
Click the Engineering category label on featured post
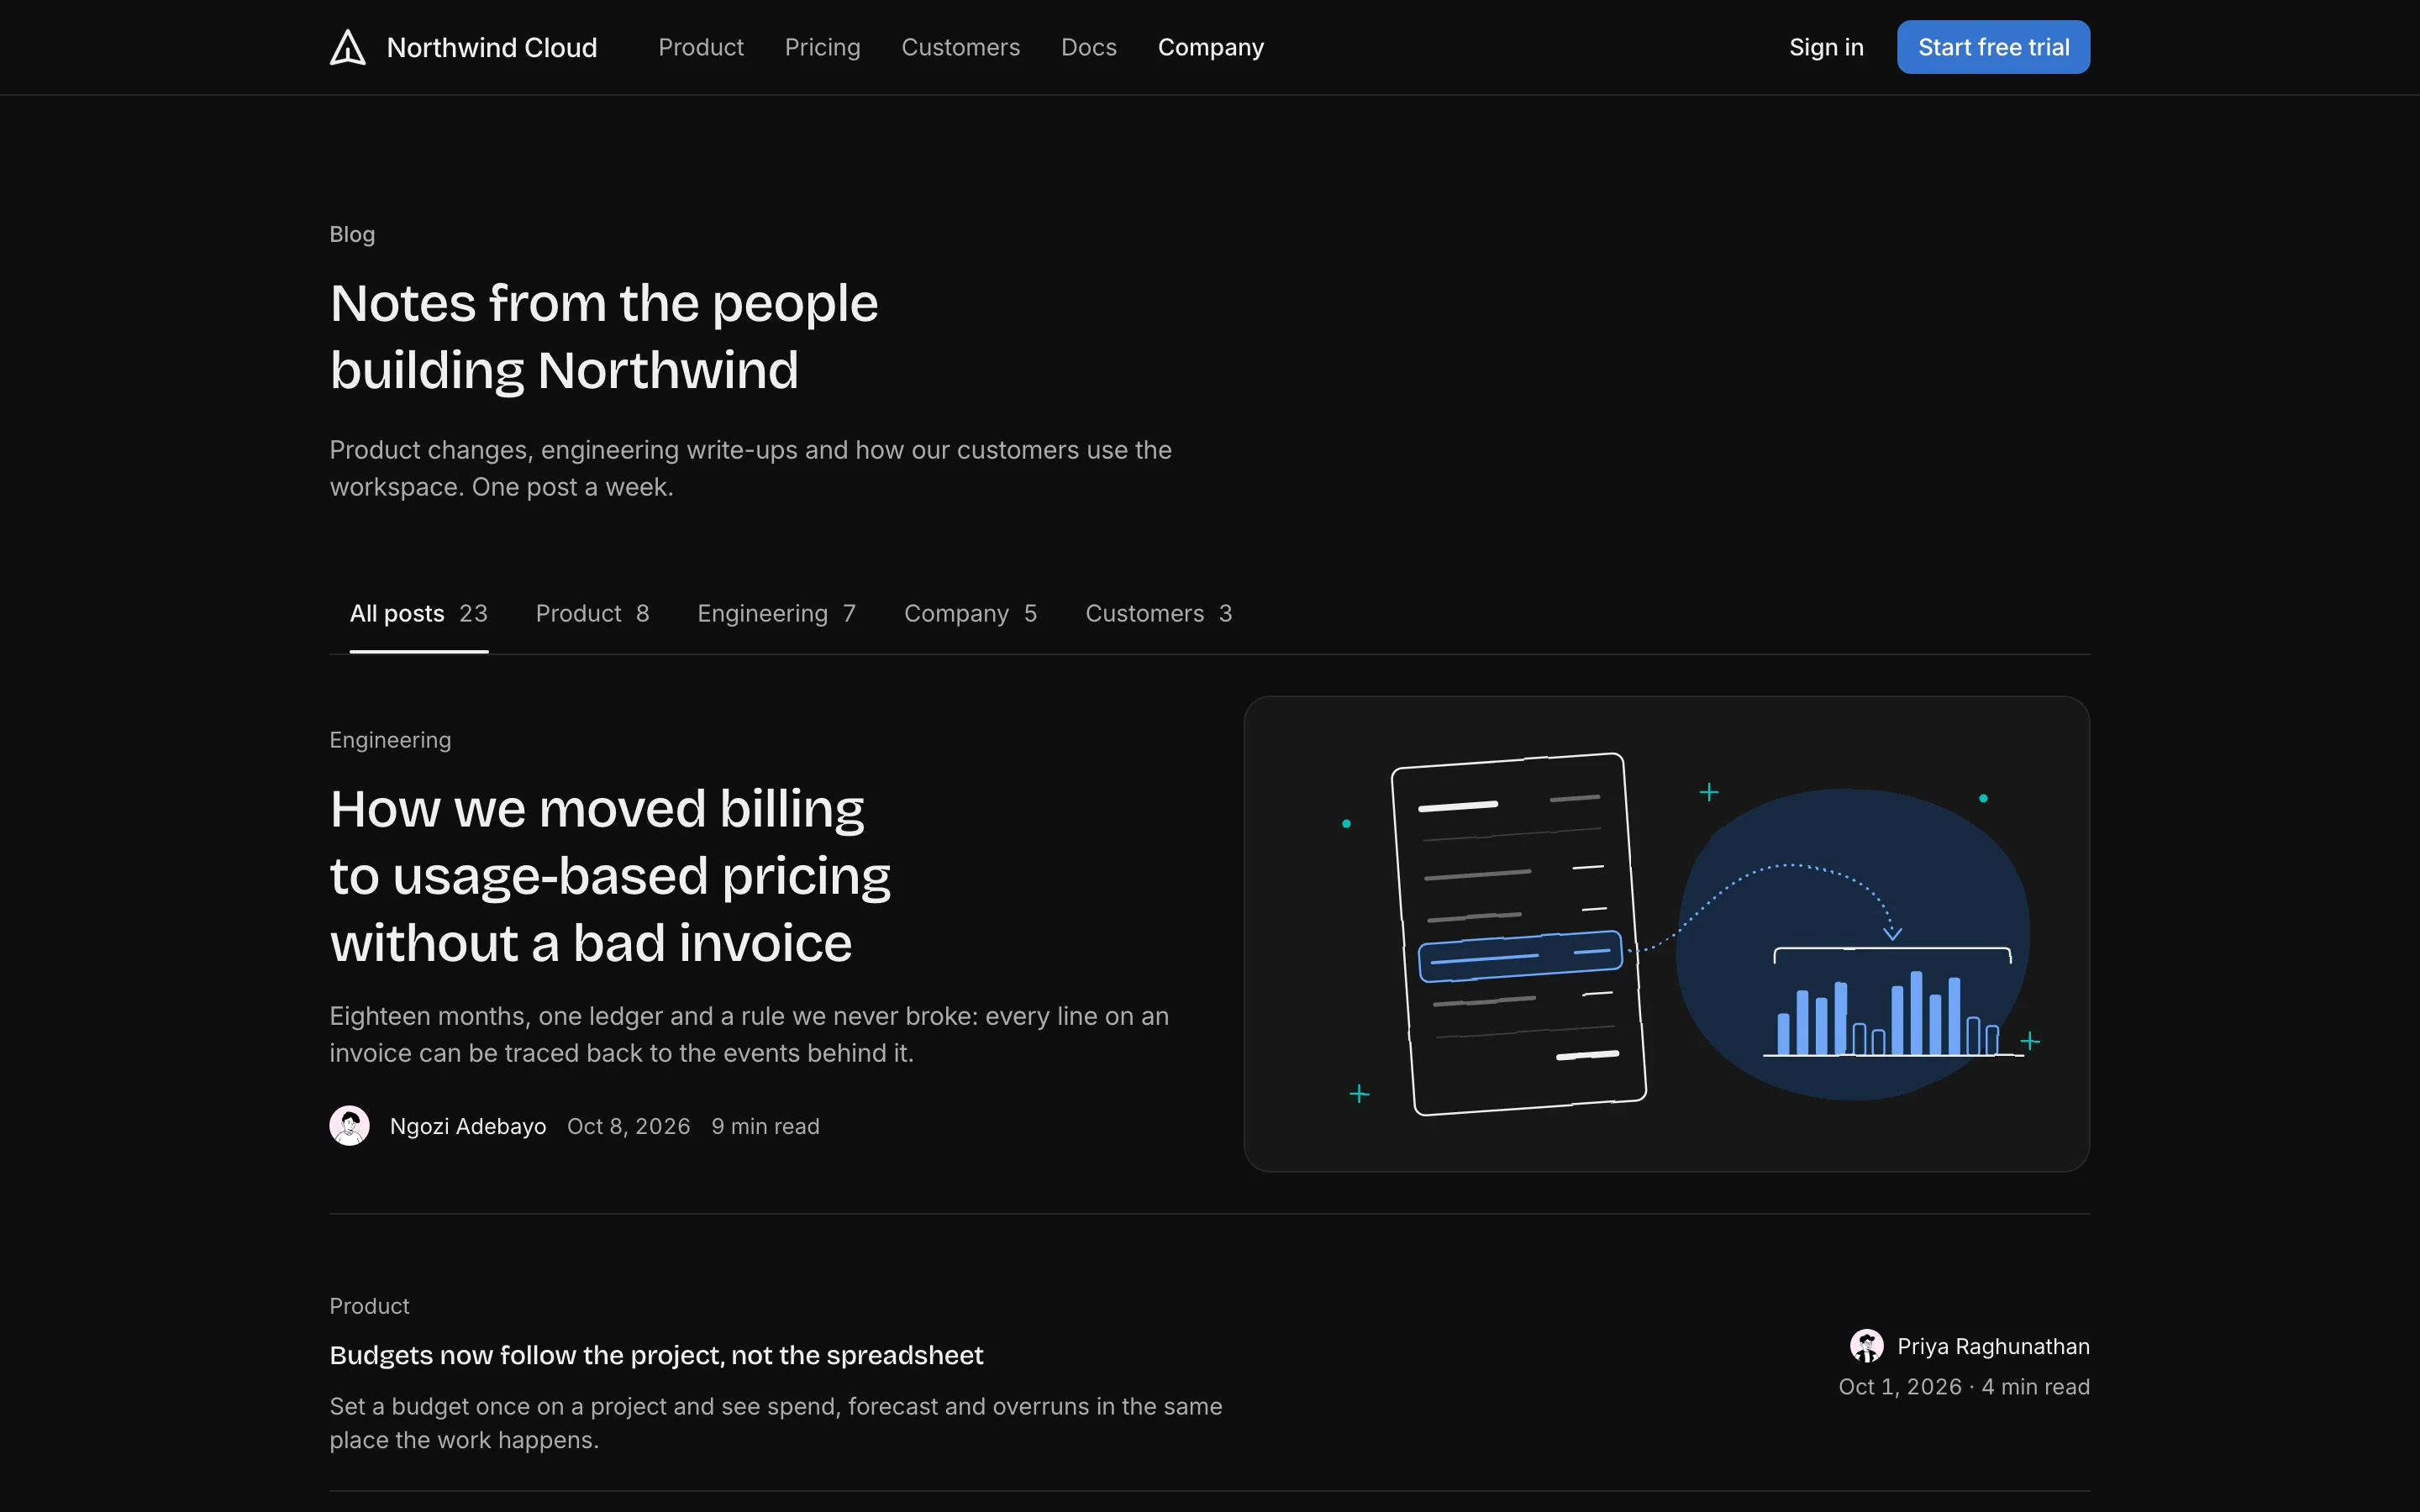coord(390,740)
